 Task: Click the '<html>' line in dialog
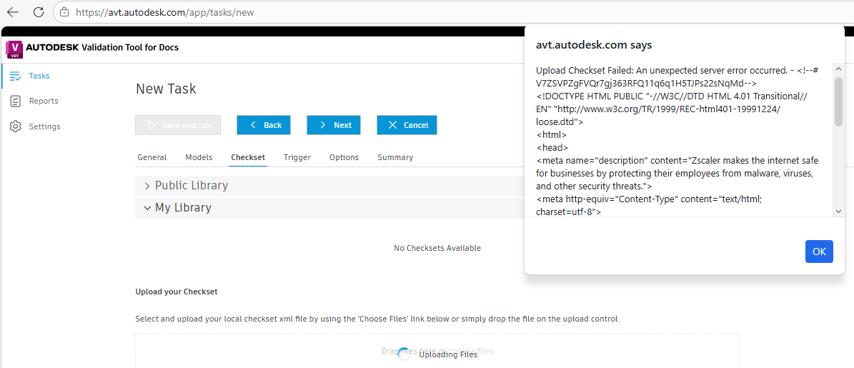552,134
